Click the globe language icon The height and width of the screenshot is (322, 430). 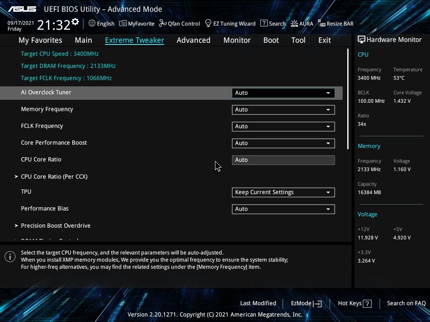[x=92, y=23]
